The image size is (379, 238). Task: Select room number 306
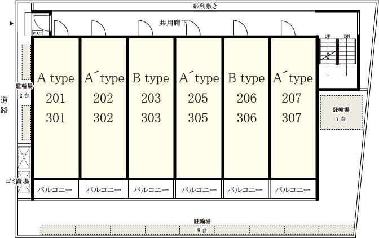coord(246,118)
